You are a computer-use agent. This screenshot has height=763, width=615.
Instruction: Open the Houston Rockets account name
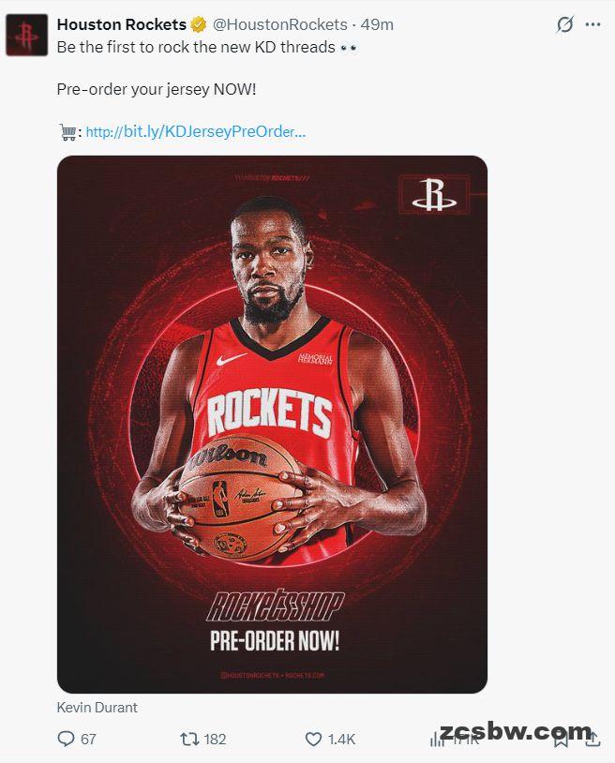click(122, 24)
